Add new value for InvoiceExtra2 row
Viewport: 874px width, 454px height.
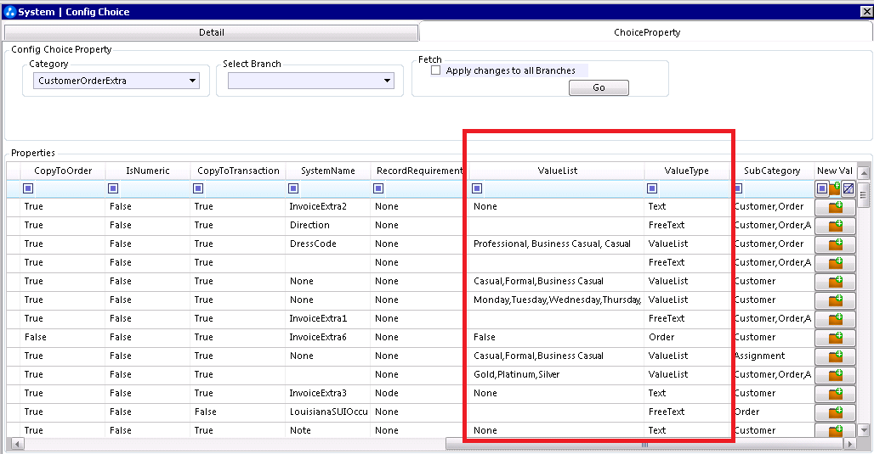click(x=835, y=207)
